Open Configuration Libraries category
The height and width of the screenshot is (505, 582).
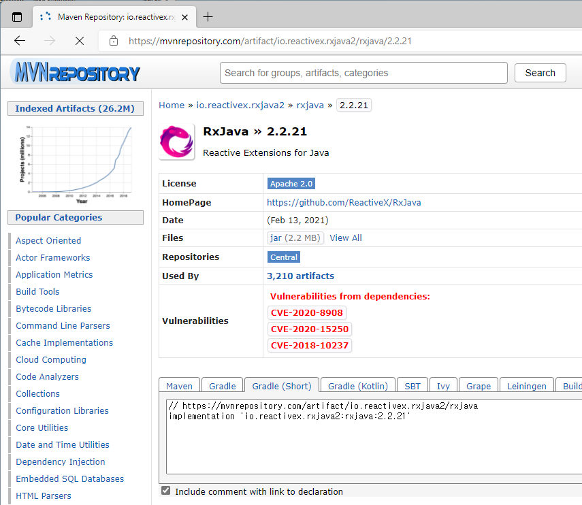tap(62, 411)
